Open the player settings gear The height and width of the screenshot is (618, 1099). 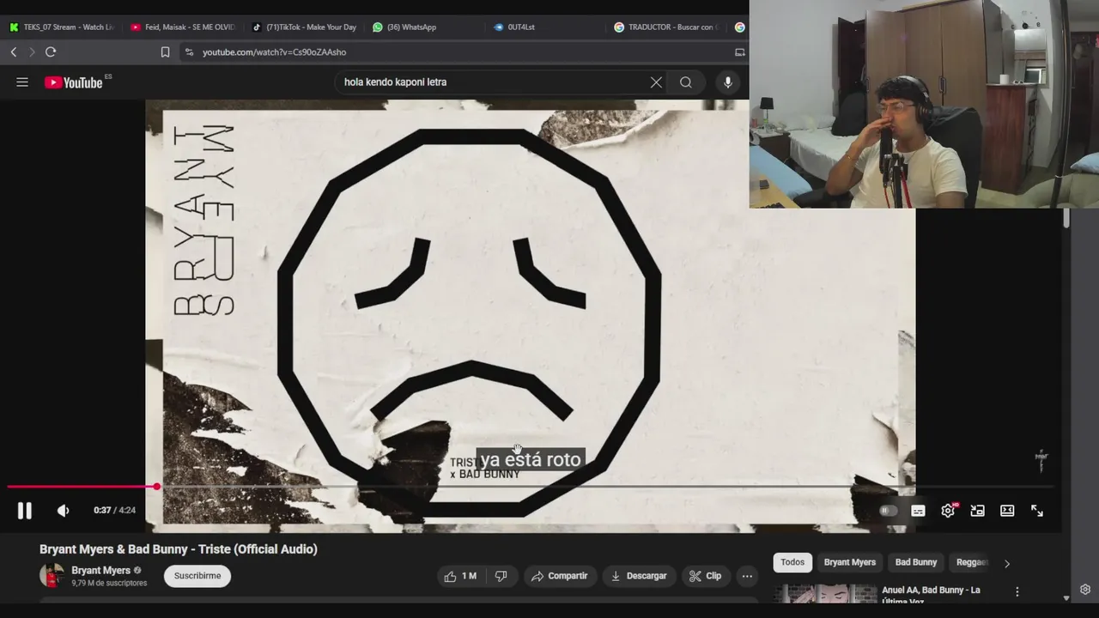pyautogui.click(x=948, y=511)
